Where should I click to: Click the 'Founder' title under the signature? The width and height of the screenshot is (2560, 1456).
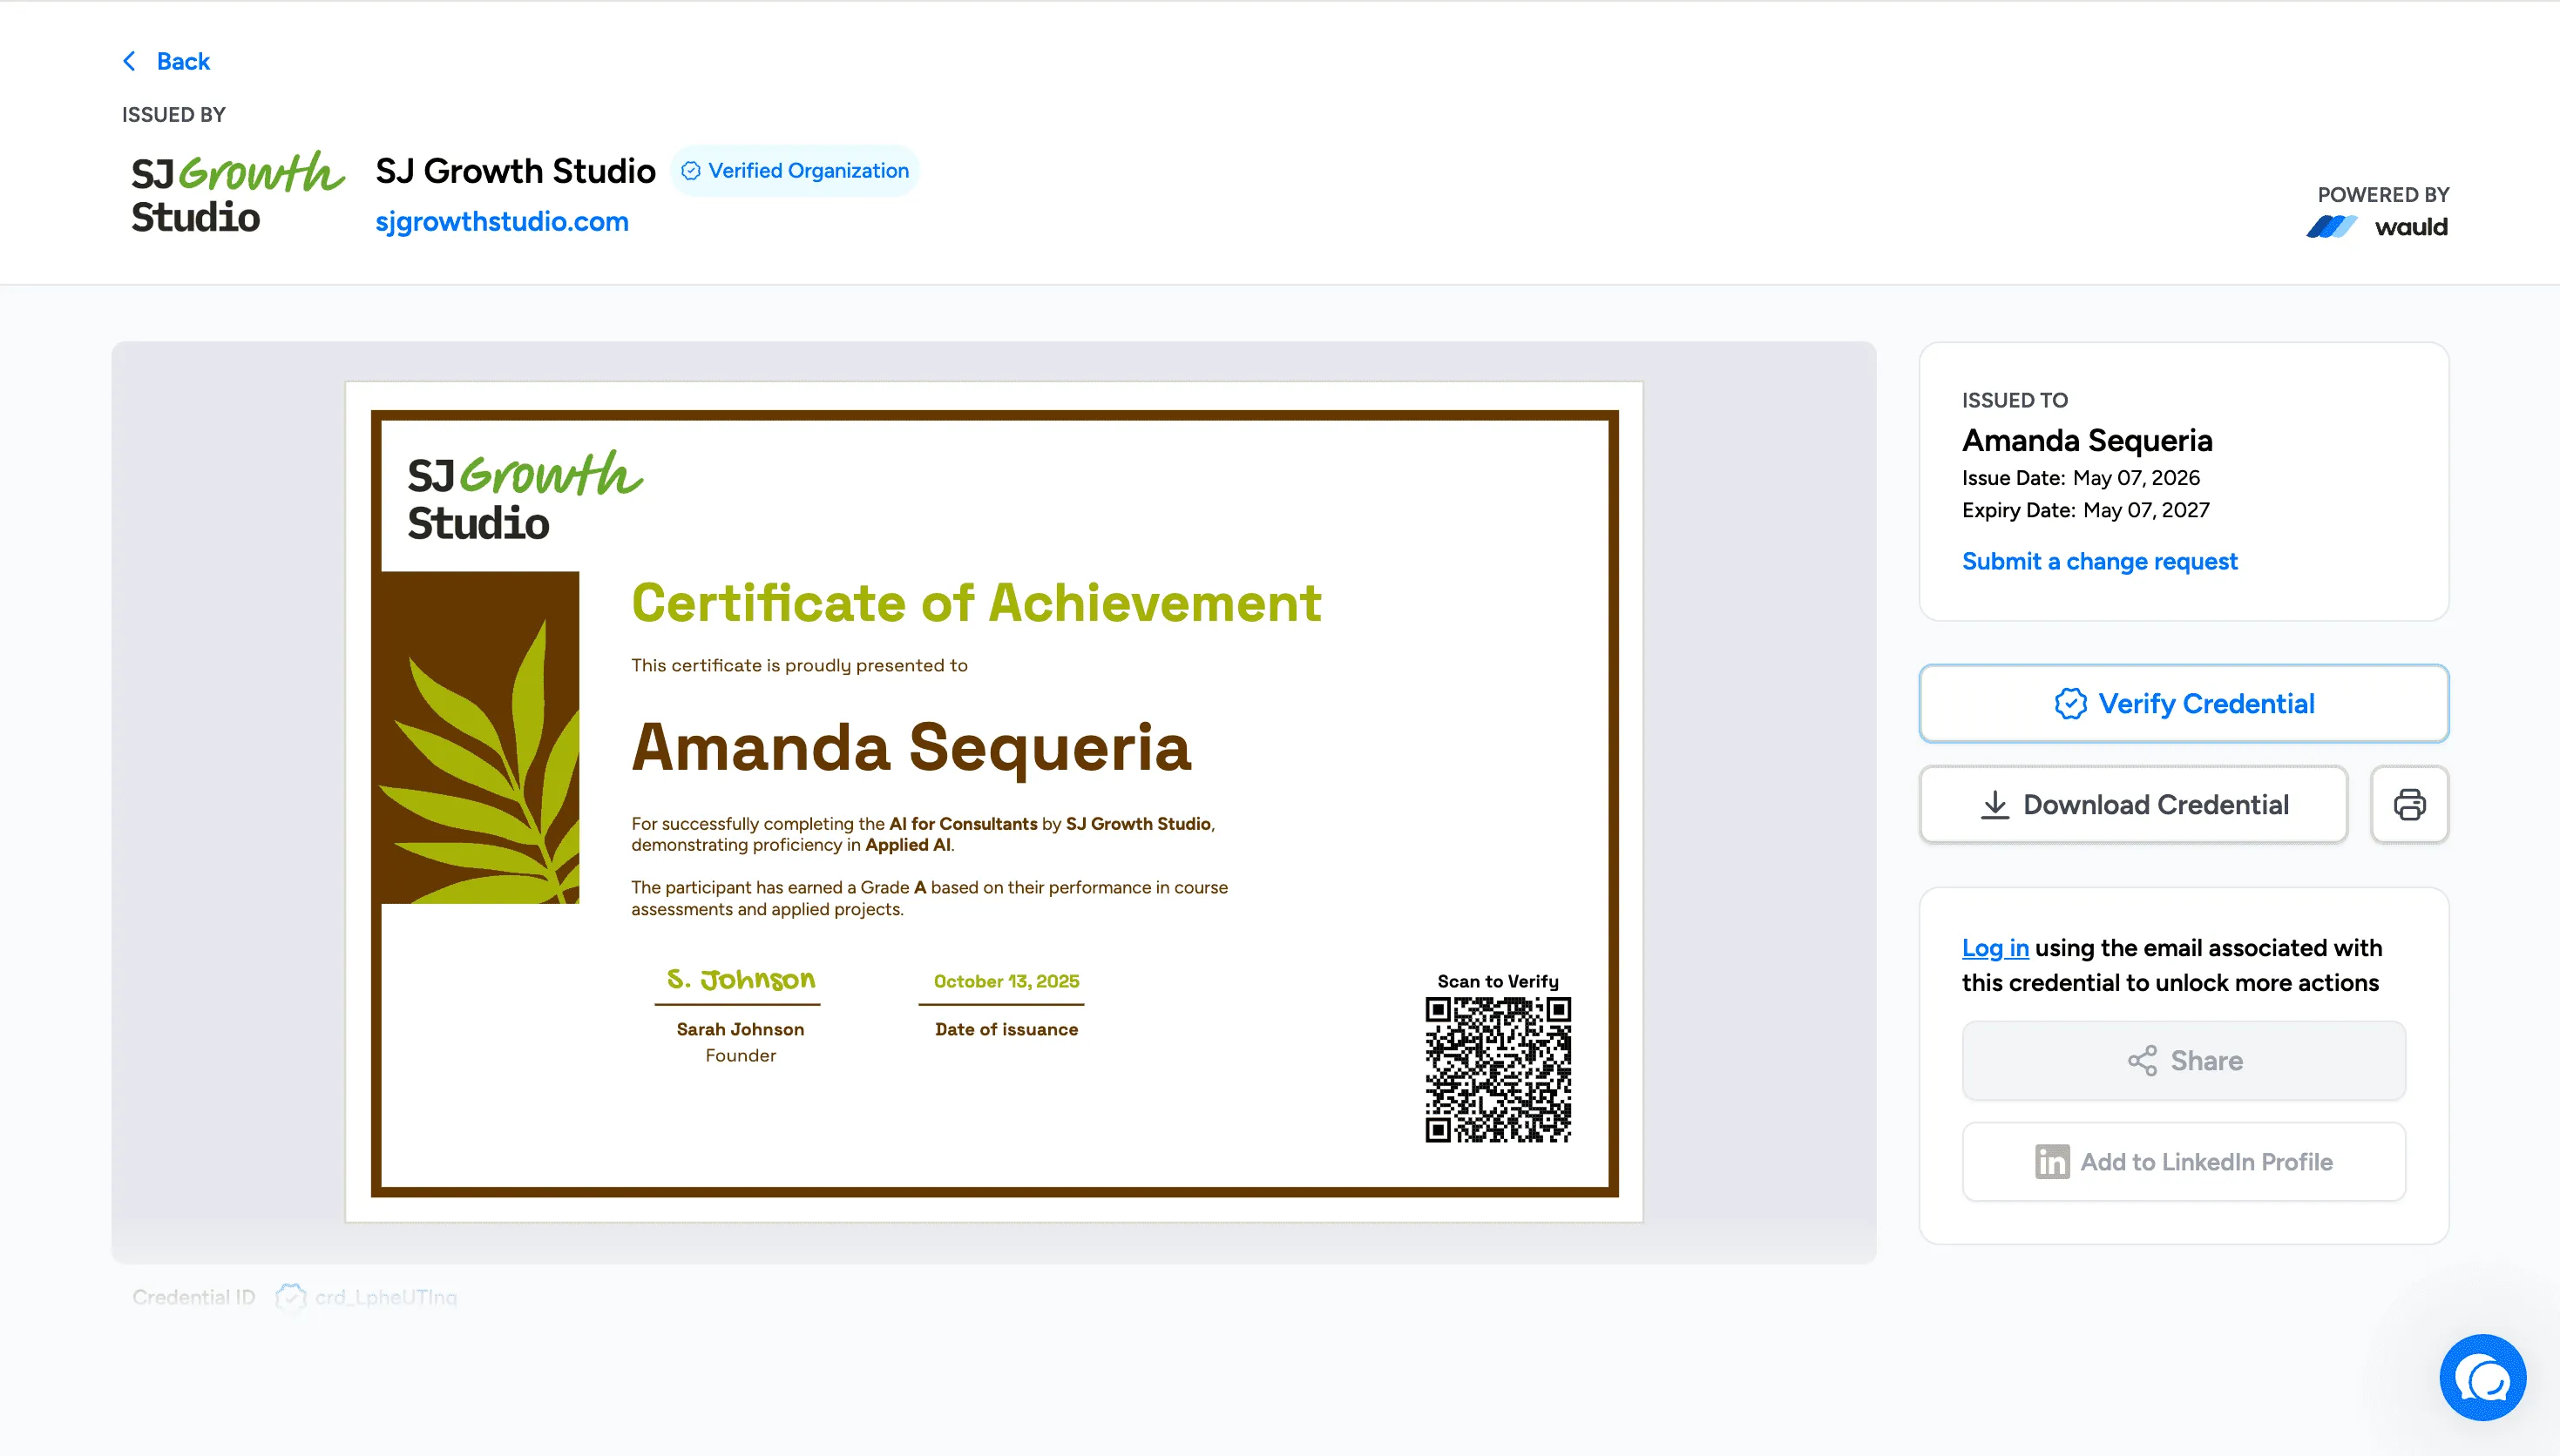tap(741, 1055)
